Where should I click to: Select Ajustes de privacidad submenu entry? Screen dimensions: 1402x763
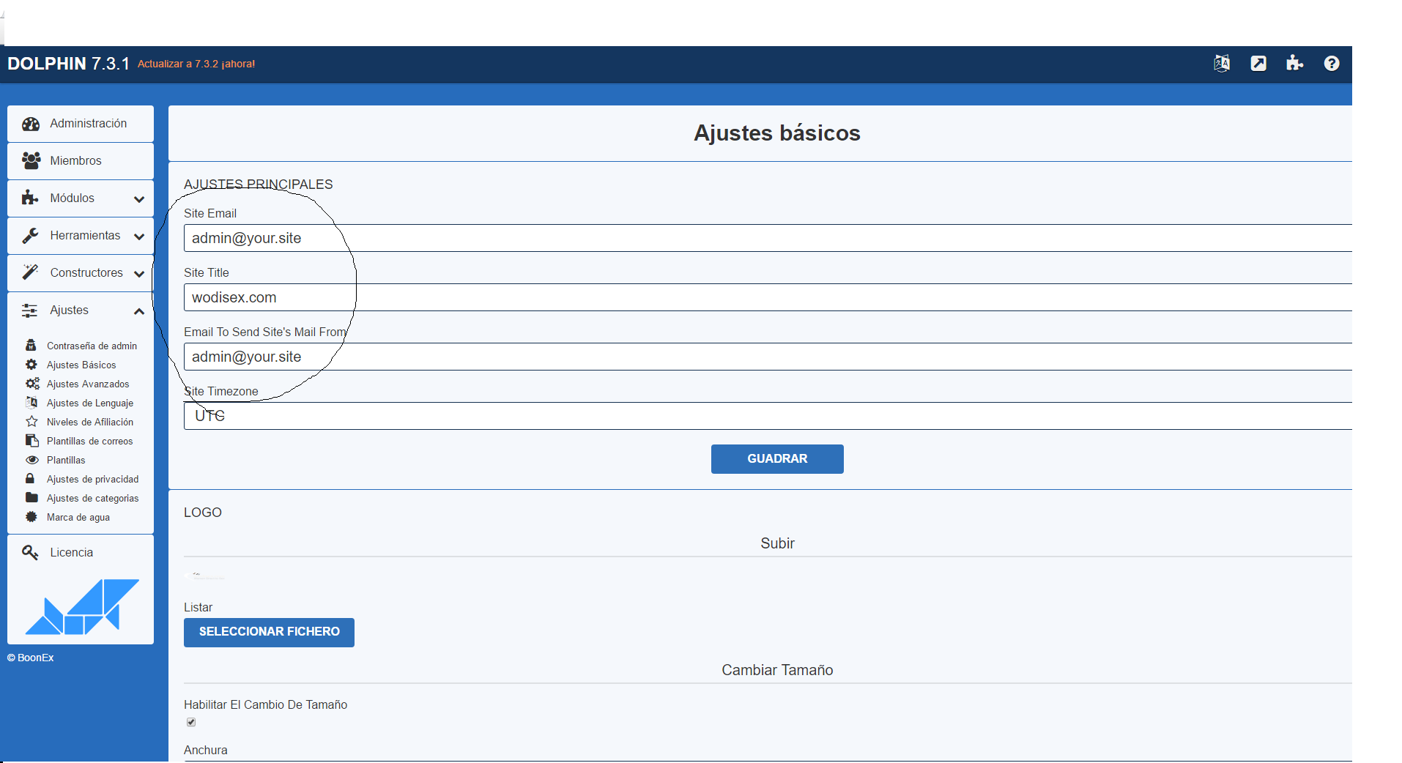click(92, 479)
